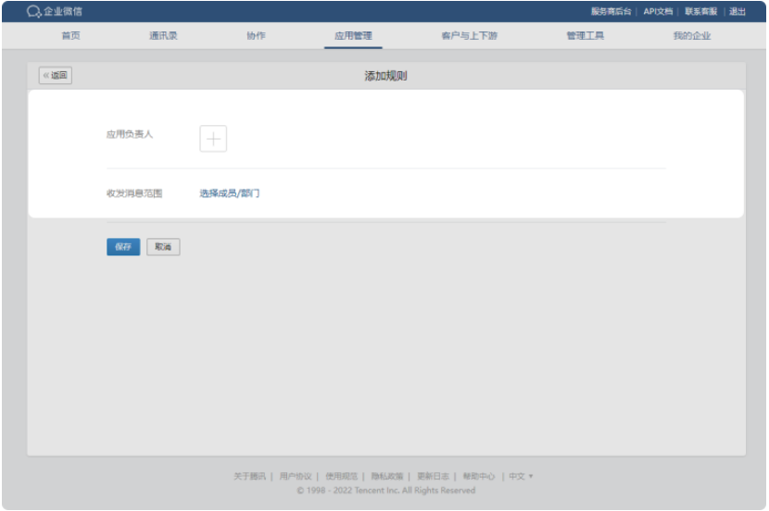Viewport: 769px width, 511px height.
Task: Open the 帮助中心 footer link
Action: pos(479,477)
